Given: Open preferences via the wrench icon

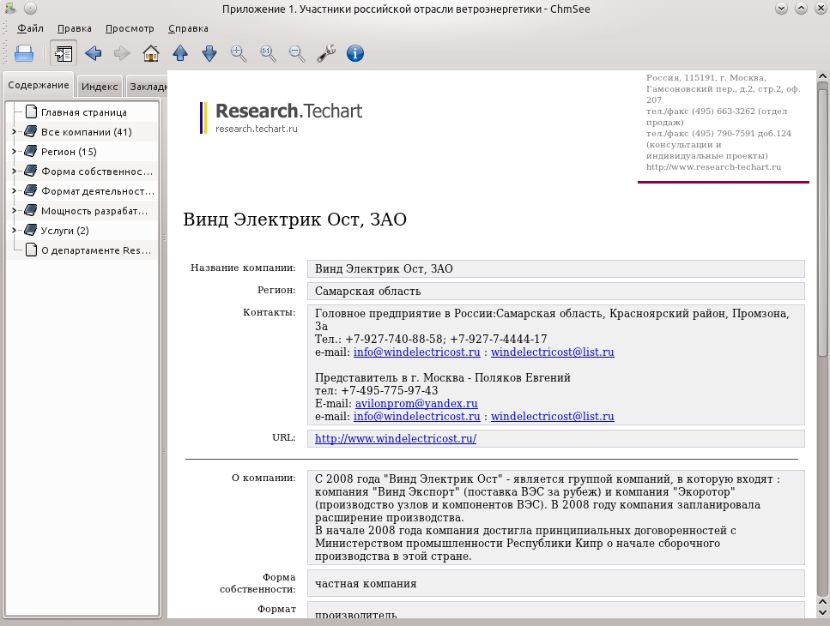Looking at the screenshot, I should [x=326, y=53].
